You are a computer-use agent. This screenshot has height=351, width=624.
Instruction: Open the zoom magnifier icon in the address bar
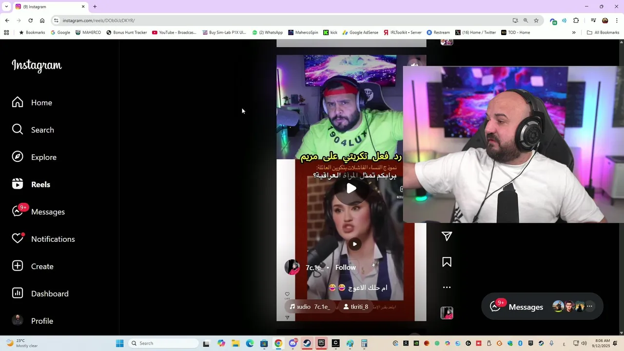(526, 20)
